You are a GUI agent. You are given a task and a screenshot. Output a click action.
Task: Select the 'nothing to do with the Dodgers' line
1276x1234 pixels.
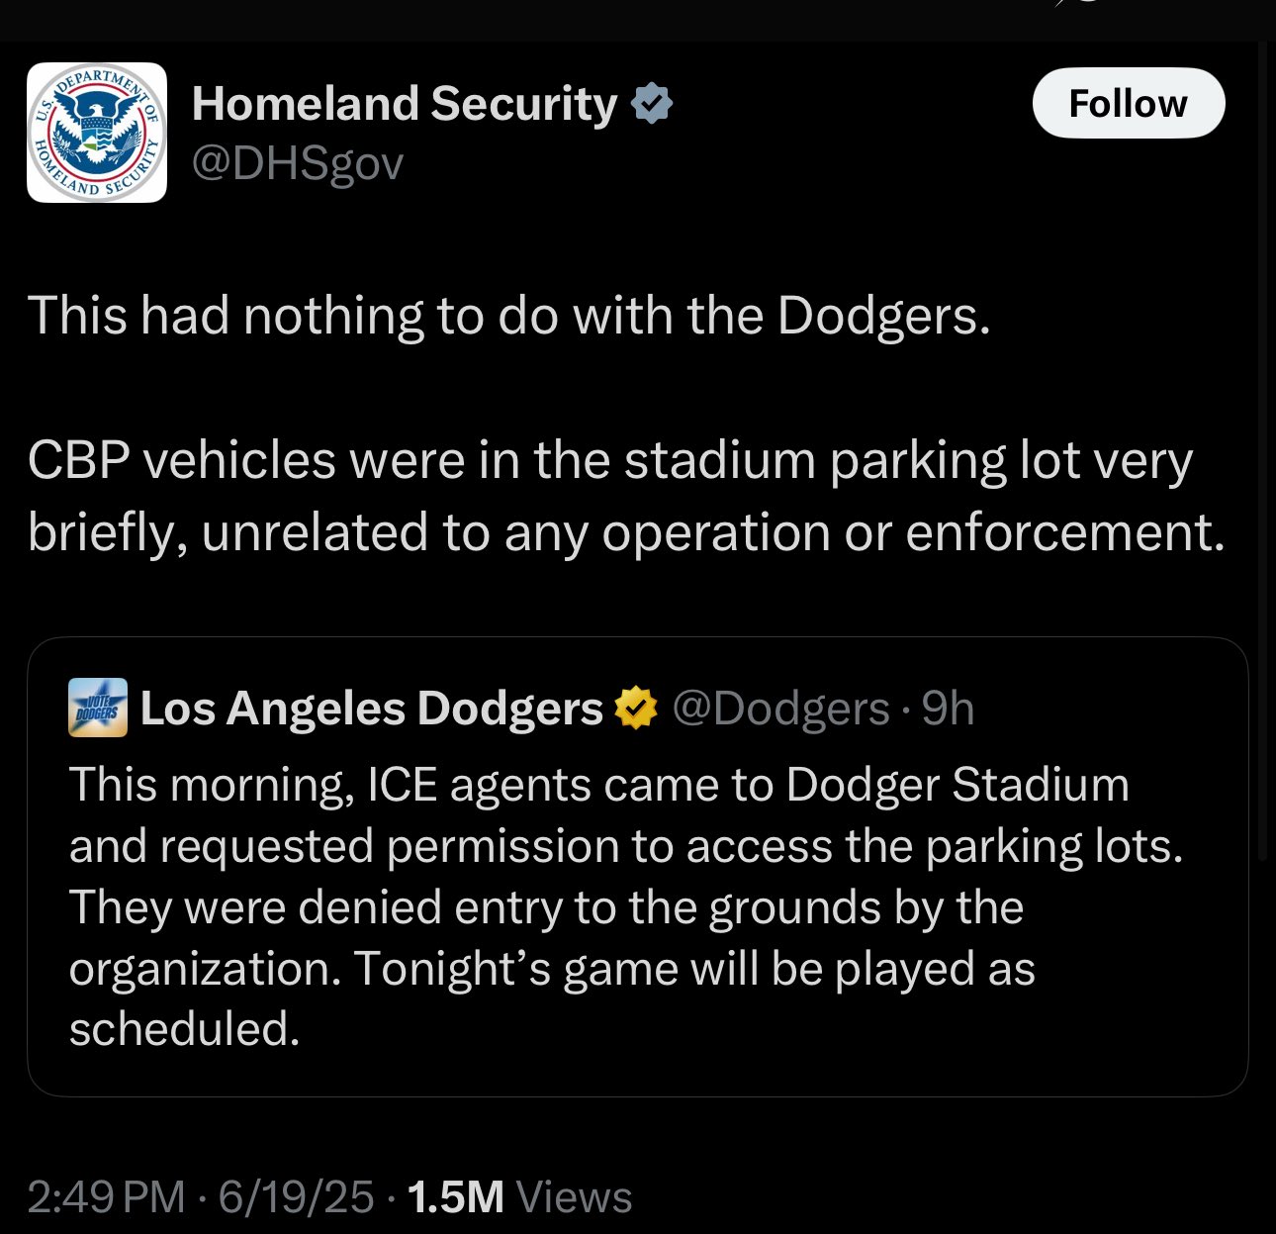tap(508, 316)
